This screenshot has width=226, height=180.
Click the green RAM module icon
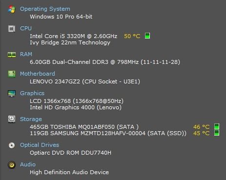tap(12, 55)
